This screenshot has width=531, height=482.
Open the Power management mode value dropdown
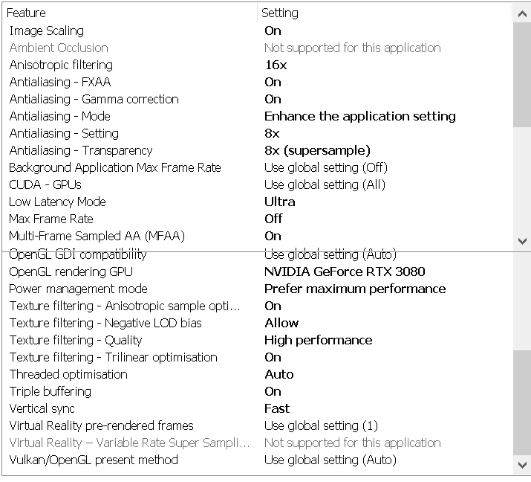point(355,289)
